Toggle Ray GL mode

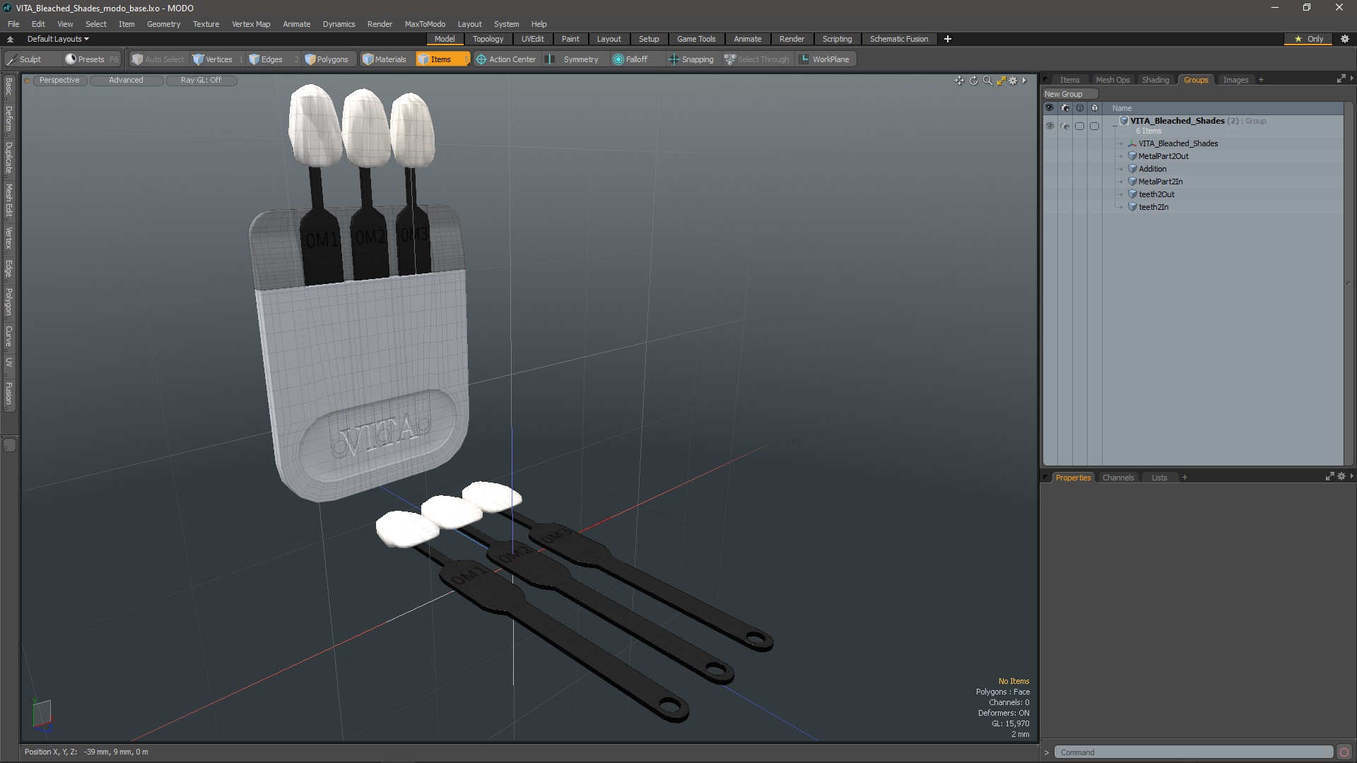(x=201, y=81)
